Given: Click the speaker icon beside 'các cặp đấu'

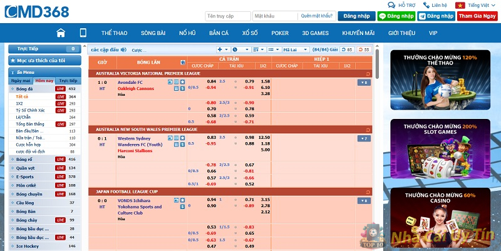Looking at the screenshot, I should pos(123,49).
